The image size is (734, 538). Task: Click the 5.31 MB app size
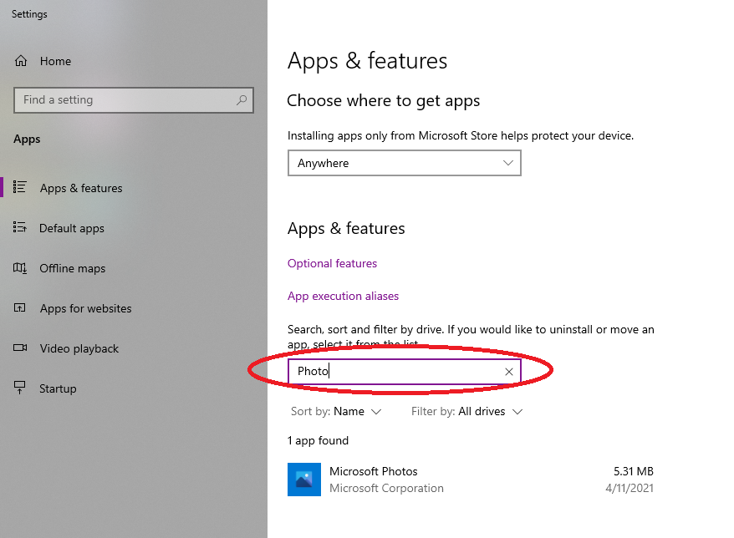coord(634,471)
